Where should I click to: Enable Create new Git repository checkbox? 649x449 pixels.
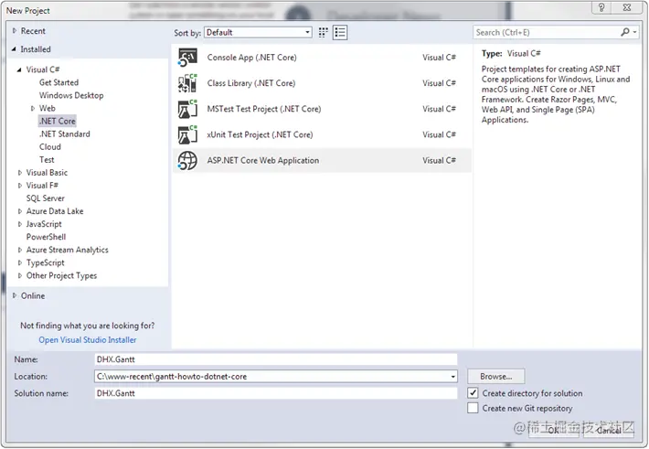pyautogui.click(x=473, y=408)
